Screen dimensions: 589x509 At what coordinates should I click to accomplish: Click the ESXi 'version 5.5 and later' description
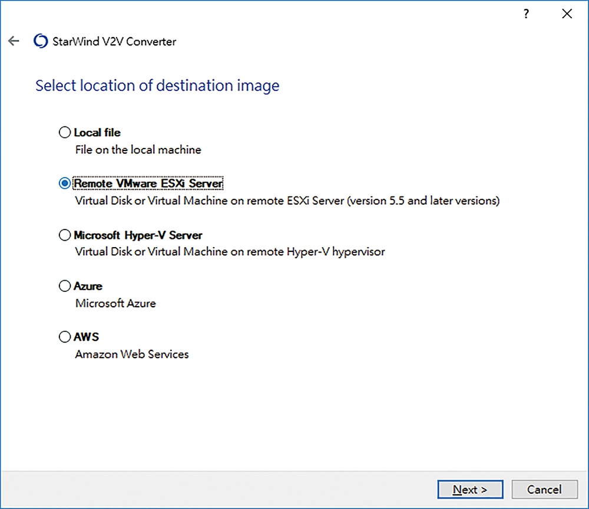tap(287, 201)
